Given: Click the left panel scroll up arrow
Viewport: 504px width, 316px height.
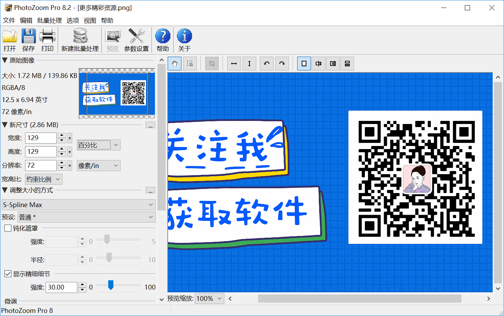Looking at the screenshot, I should 161,60.
